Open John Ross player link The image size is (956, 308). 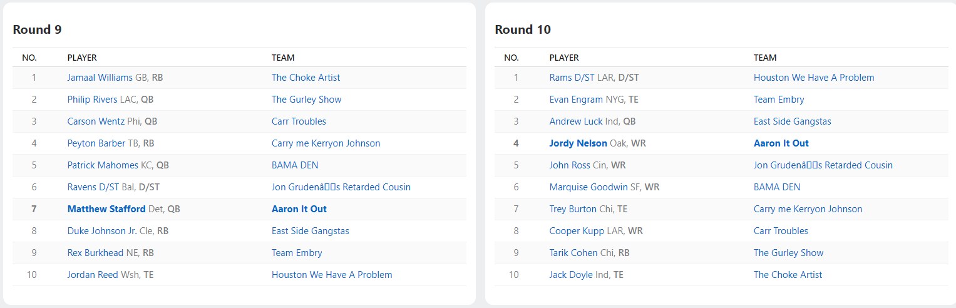[570, 165]
